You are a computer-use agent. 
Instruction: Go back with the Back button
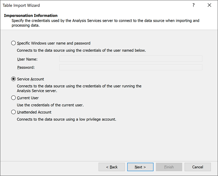(x=112, y=167)
